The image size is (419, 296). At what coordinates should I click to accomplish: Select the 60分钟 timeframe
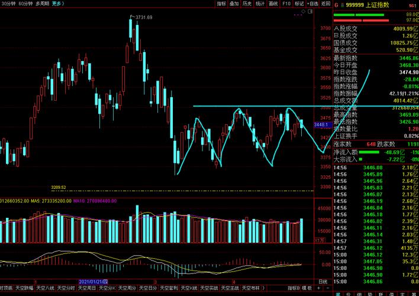point(25,4)
